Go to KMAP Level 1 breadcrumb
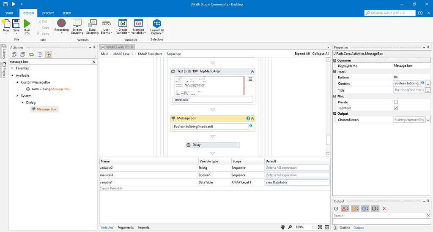 [x=123, y=54]
